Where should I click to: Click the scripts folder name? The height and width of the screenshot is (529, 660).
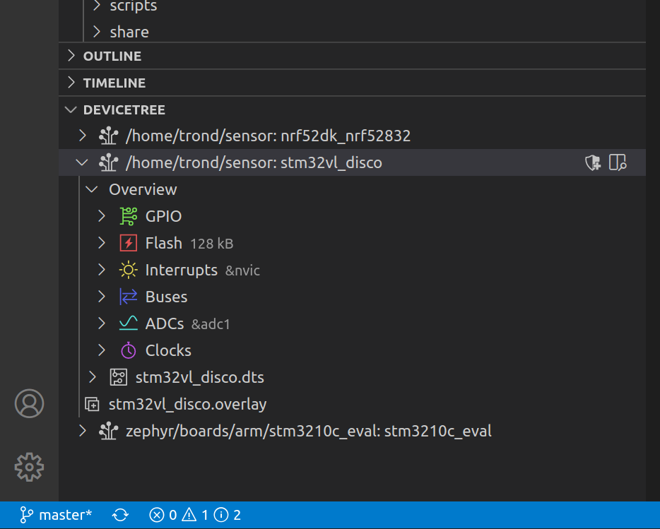[134, 6]
